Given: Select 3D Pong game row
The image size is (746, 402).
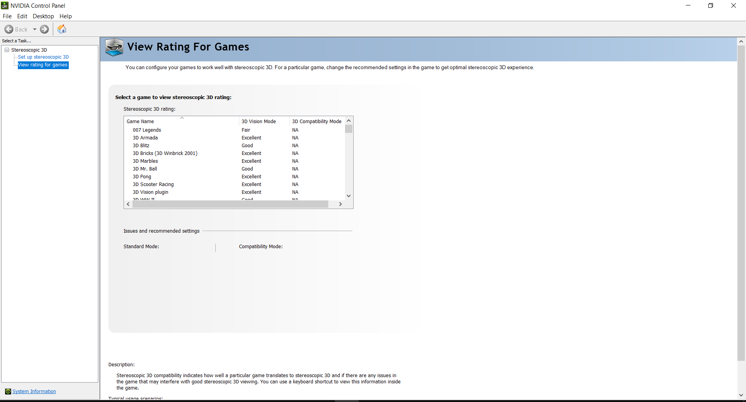Looking at the screenshot, I should [235, 177].
